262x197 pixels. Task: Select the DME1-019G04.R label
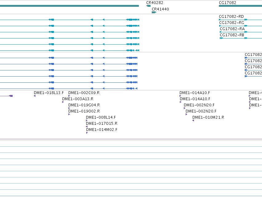point(84,105)
